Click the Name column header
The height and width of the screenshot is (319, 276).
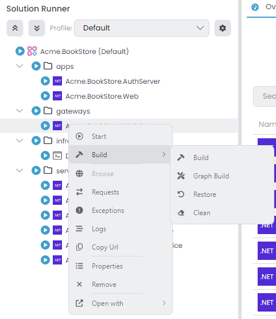click(267, 124)
